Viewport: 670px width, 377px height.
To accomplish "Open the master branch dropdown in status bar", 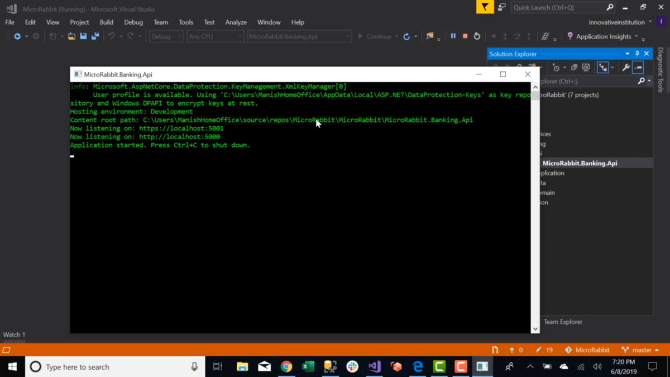I will coord(640,350).
